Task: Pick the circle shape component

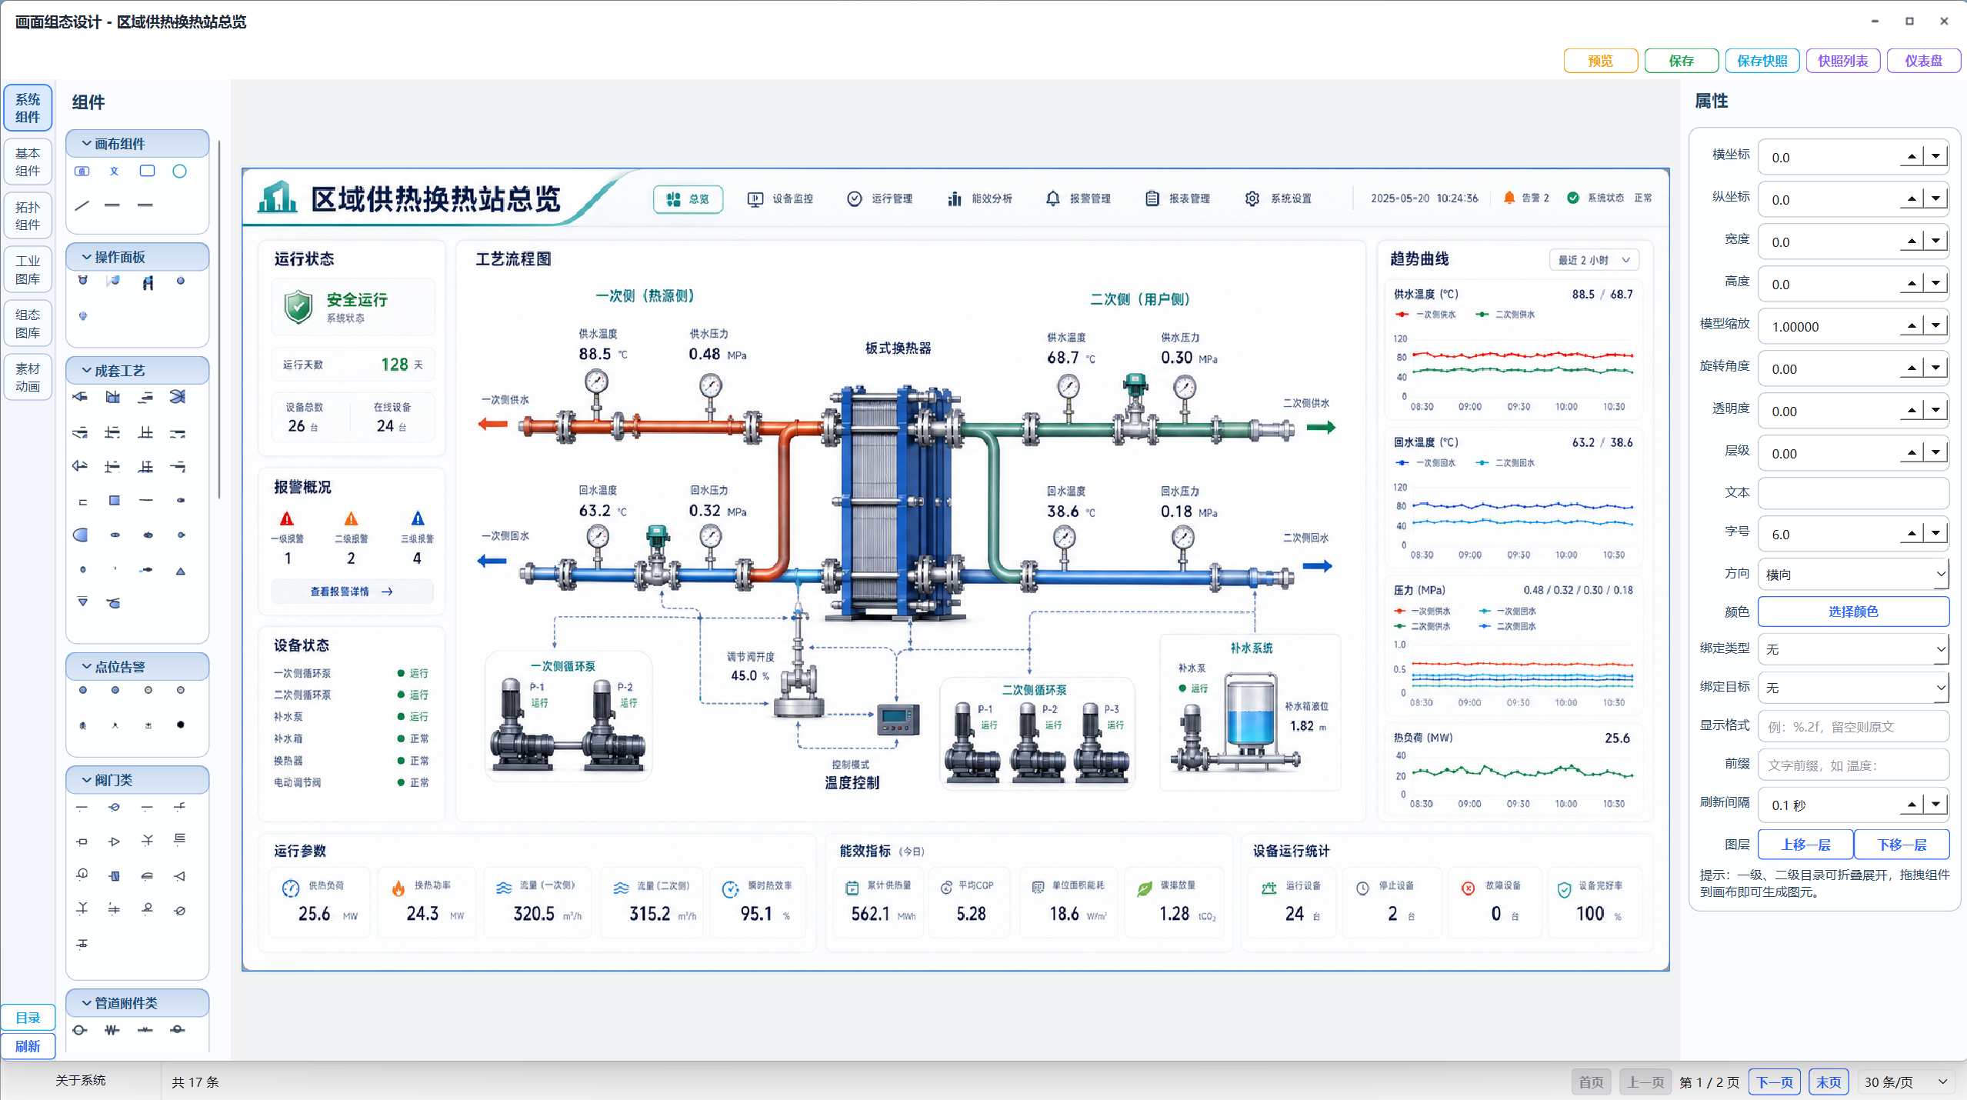Action: pyautogui.click(x=179, y=172)
